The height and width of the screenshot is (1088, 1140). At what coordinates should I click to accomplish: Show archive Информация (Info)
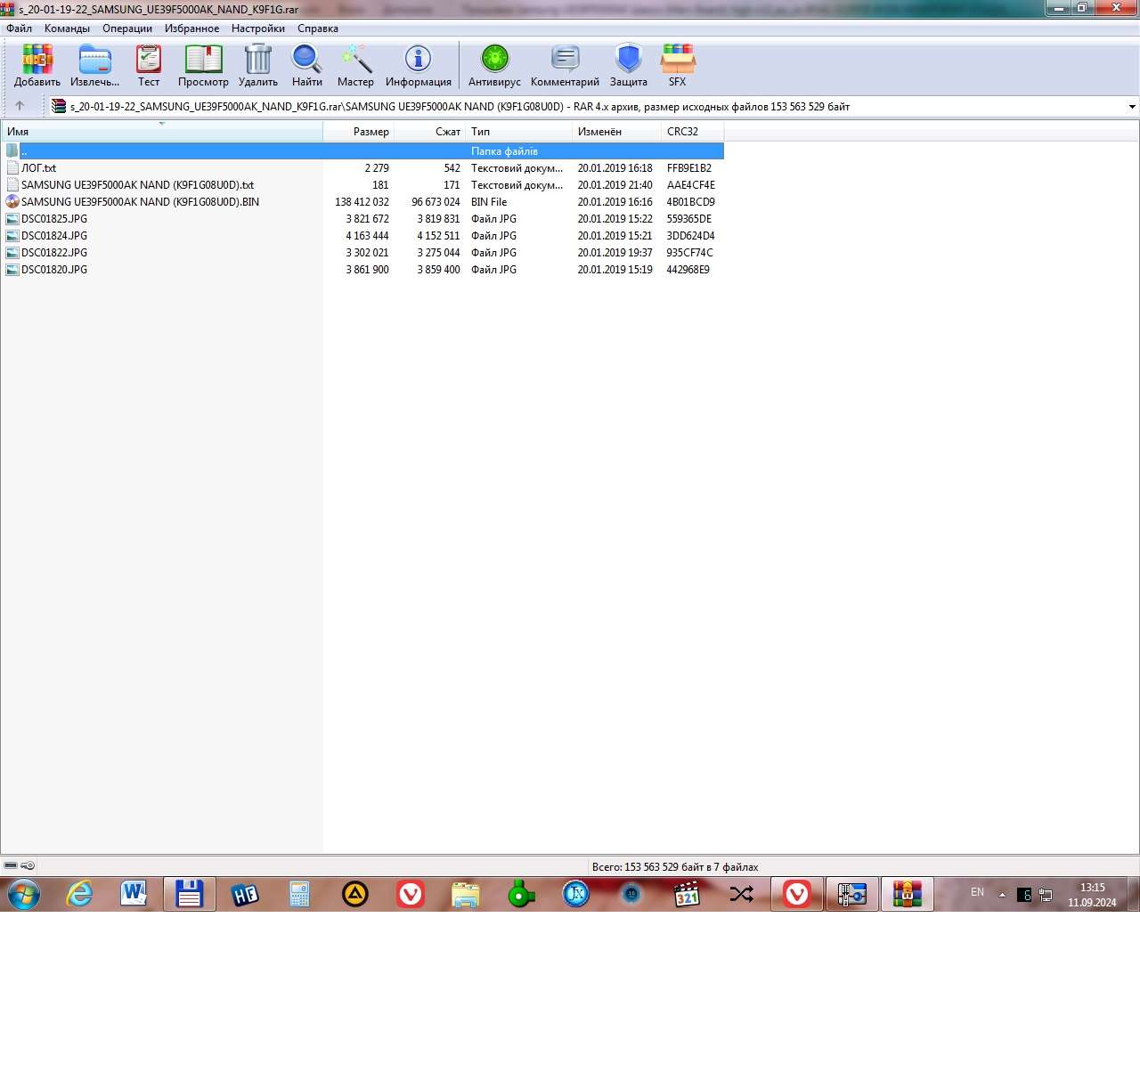[x=419, y=66]
